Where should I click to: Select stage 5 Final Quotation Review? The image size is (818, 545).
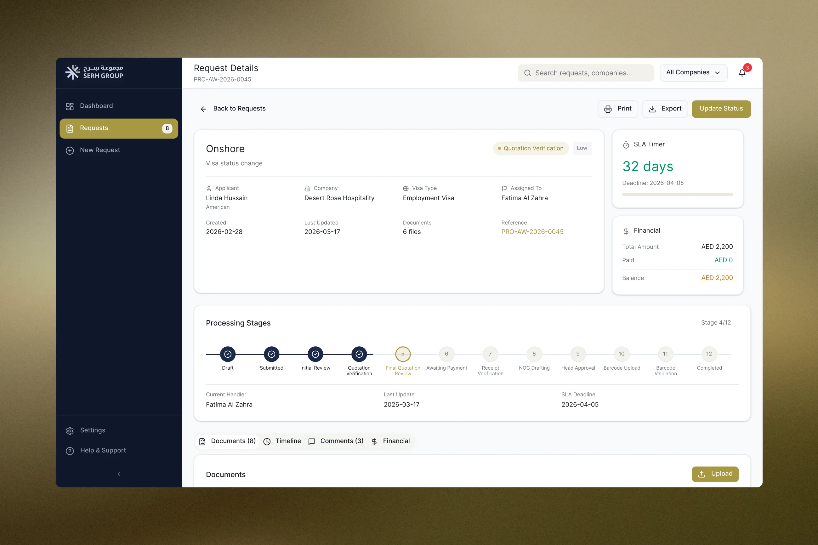click(x=403, y=354)
